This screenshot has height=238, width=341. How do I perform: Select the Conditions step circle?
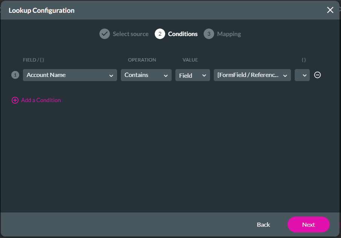tap(160, 33)
